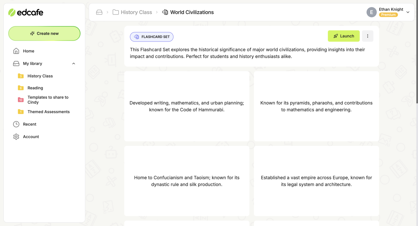Click the page's vertical scrollbar
The image size is (418, 226).
tap(417, 54)
